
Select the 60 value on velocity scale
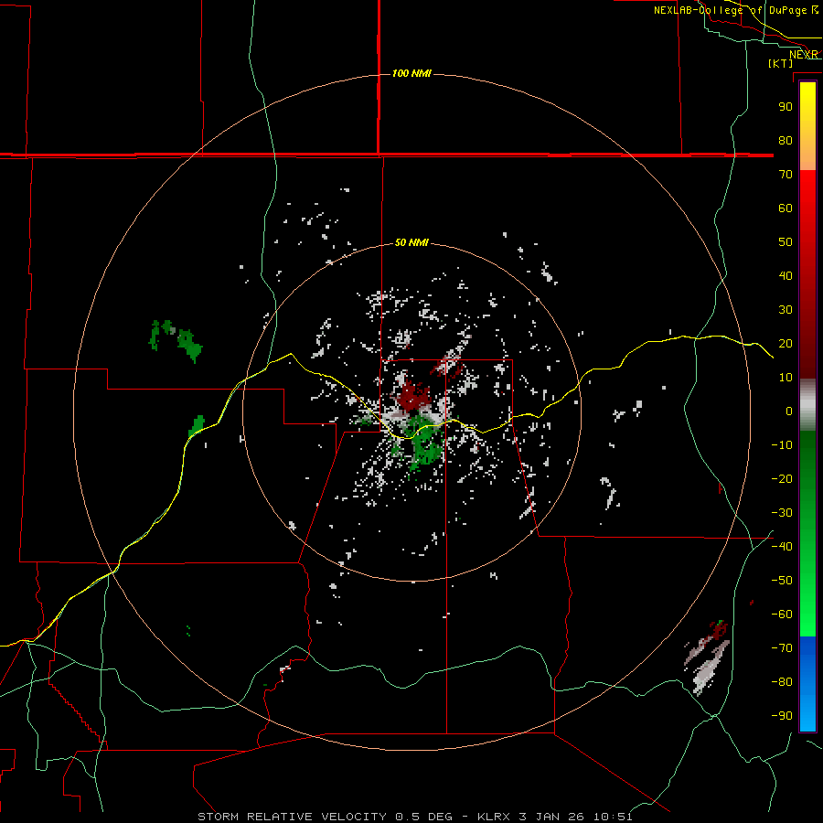(786, 208)
